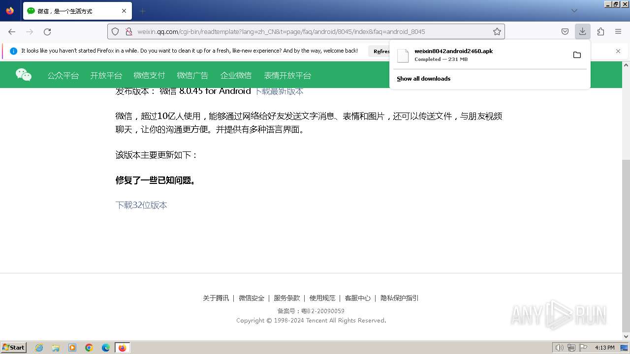The height and width of the screenshot is (354, 630).
Task: Open Firefox application hamburger menu
Action: pos(618,31)
